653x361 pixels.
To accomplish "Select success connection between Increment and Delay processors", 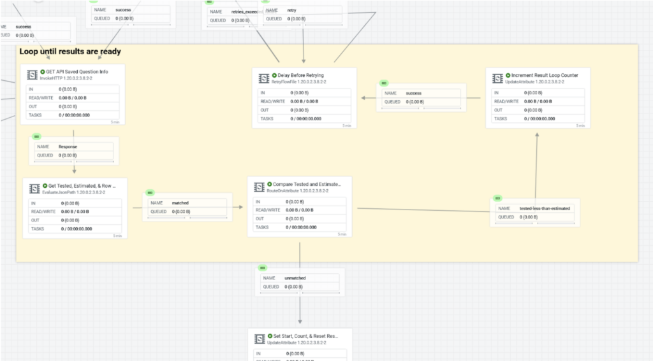I will (x=420, y=97).
